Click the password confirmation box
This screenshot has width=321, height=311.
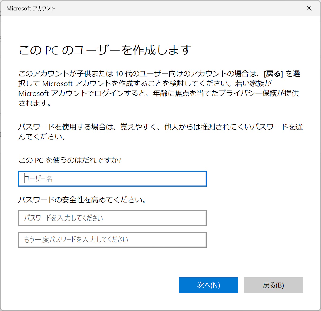112,240
